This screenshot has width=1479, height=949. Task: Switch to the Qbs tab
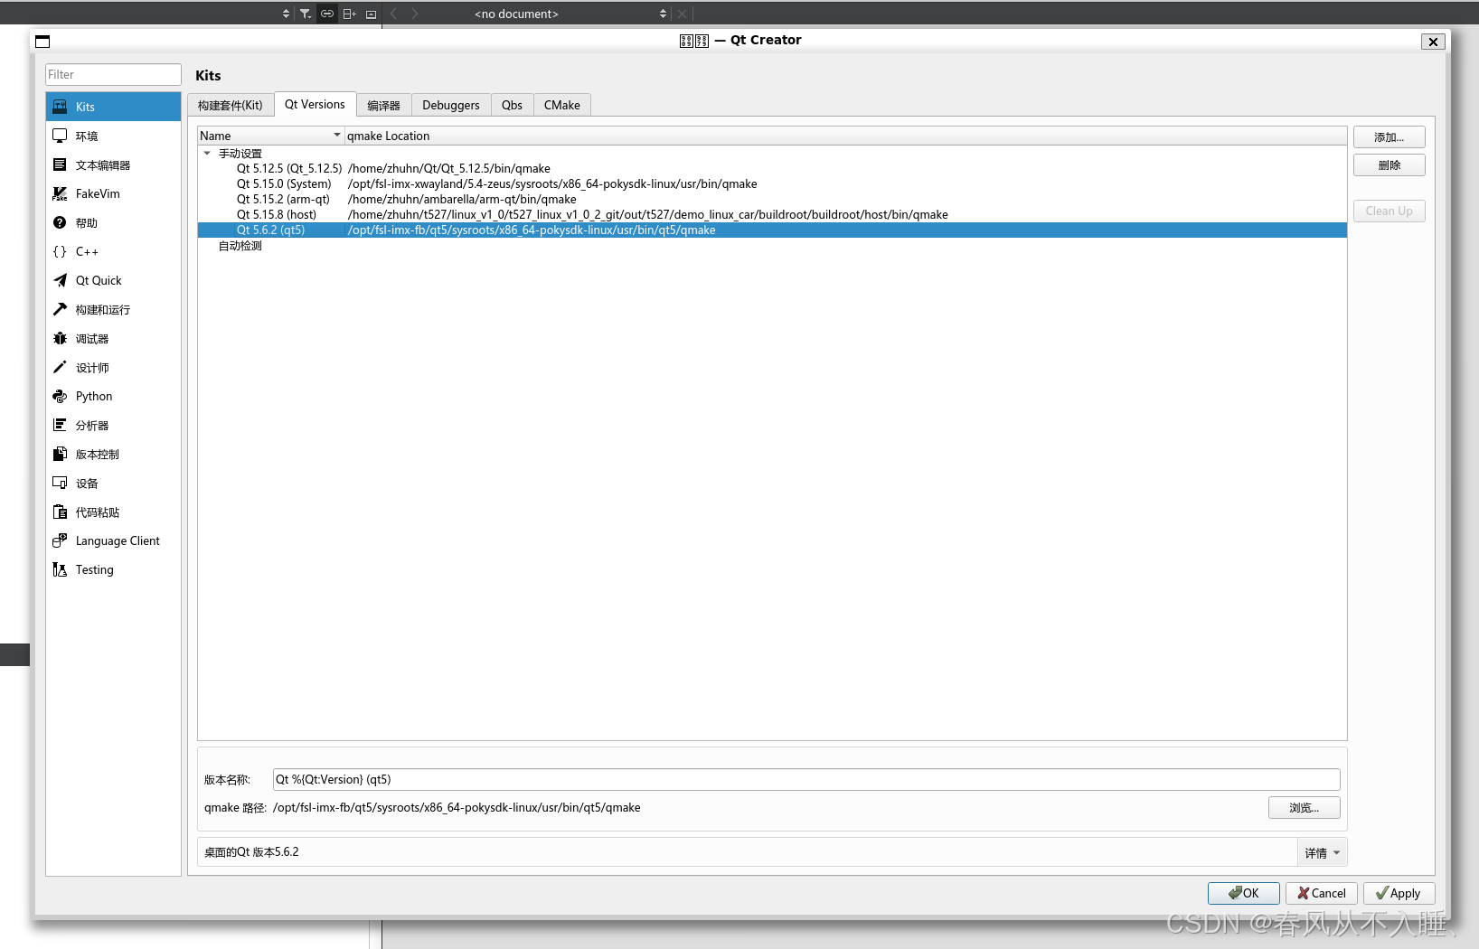point(512,105)
